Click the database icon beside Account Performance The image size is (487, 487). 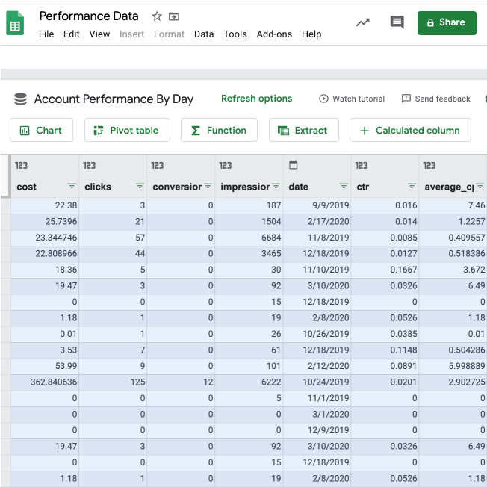[x=20, y=99]
